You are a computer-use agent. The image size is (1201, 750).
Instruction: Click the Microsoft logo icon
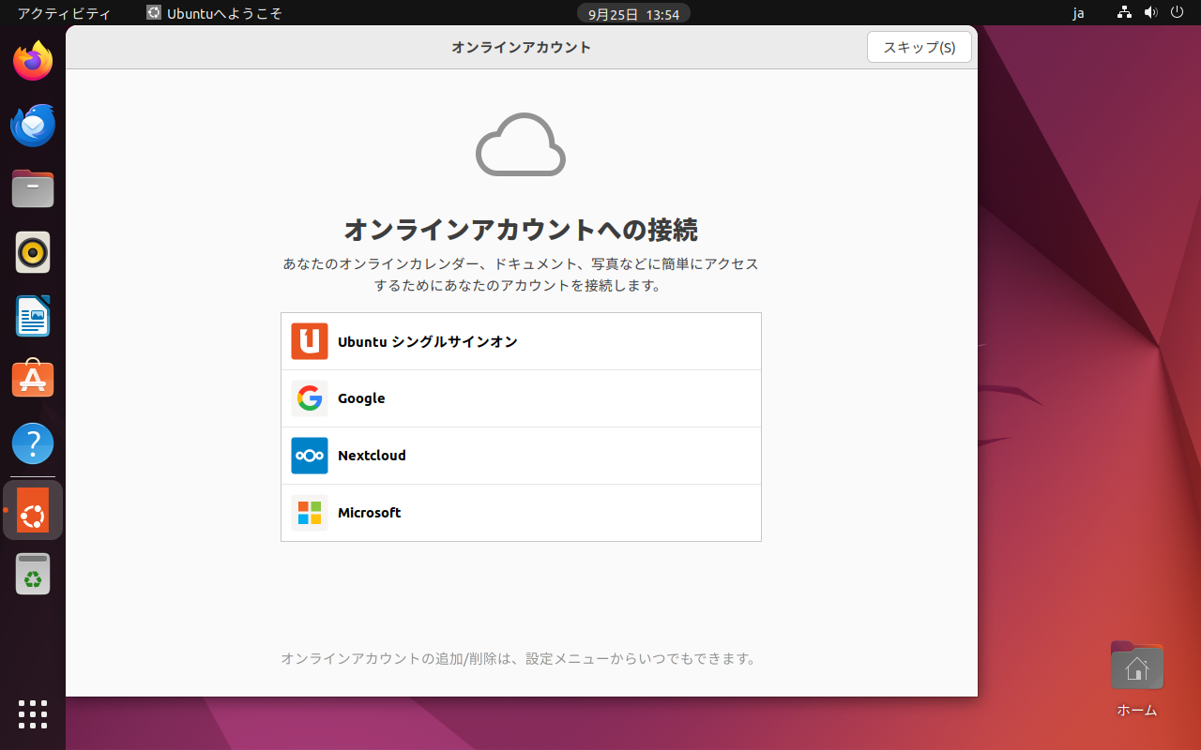(x=309, y=513)
